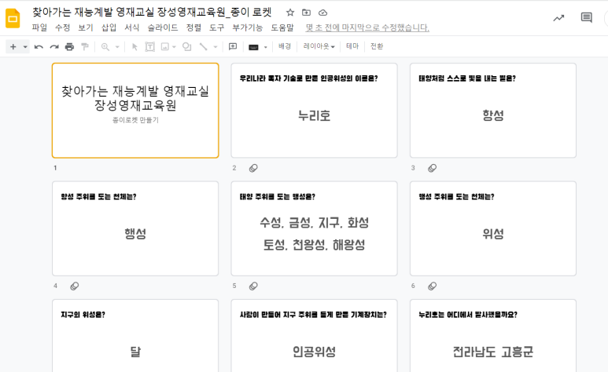
Task: Check cloud save status icon
Action: pyautogui.click(x=322, y=13)
